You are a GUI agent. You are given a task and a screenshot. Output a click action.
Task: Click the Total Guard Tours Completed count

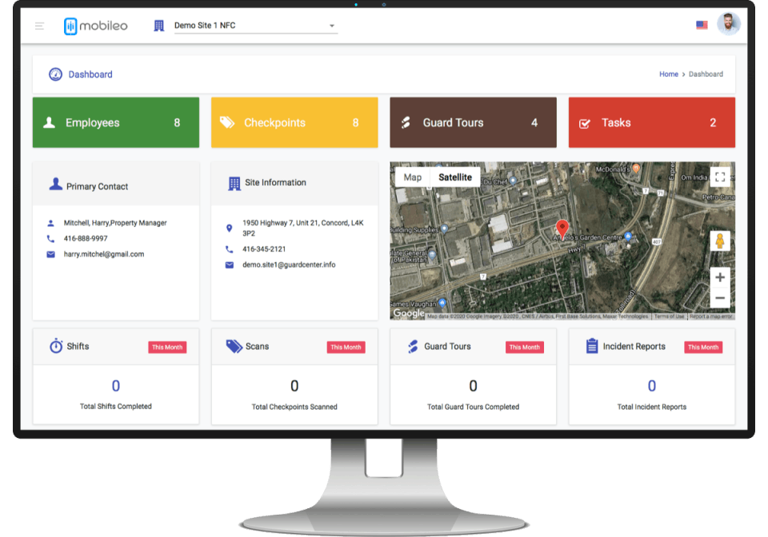point(473,386)
